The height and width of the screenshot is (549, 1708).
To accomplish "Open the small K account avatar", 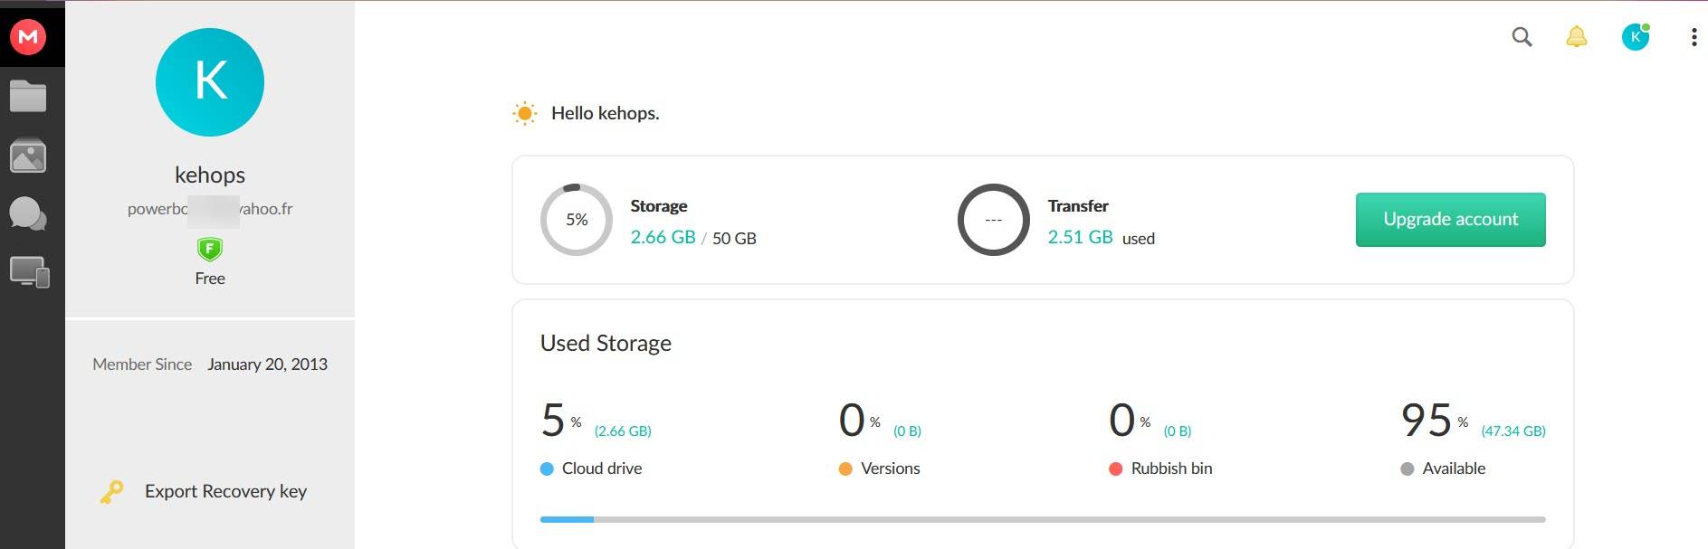I will point(1635,37).
